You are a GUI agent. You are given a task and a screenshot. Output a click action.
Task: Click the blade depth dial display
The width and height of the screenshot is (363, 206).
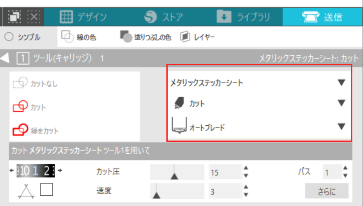coord(36,171)
